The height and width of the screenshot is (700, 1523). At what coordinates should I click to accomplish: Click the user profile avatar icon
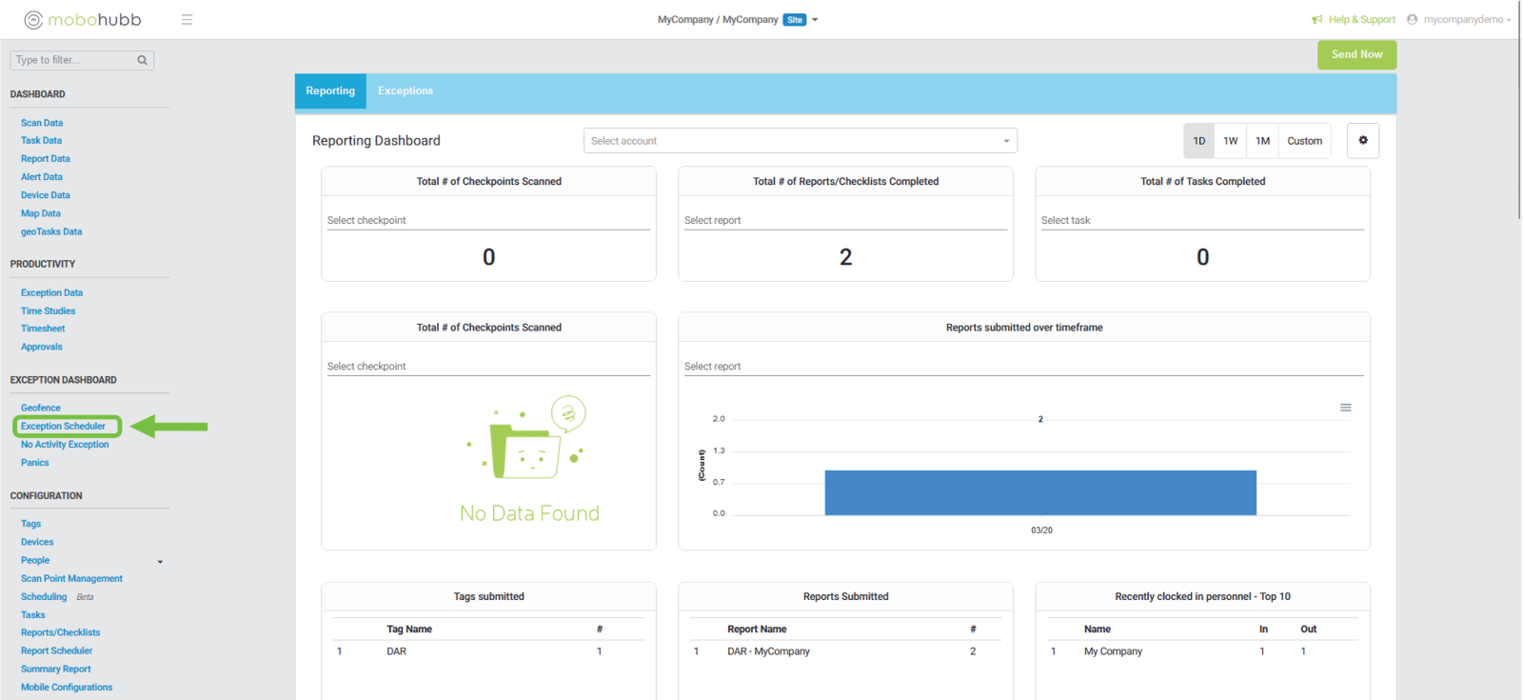(x=1413, y=20)
